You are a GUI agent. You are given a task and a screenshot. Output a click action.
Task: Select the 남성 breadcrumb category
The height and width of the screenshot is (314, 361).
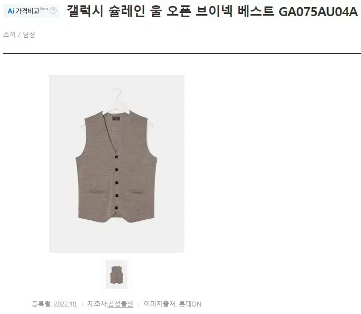pos(29,34)
